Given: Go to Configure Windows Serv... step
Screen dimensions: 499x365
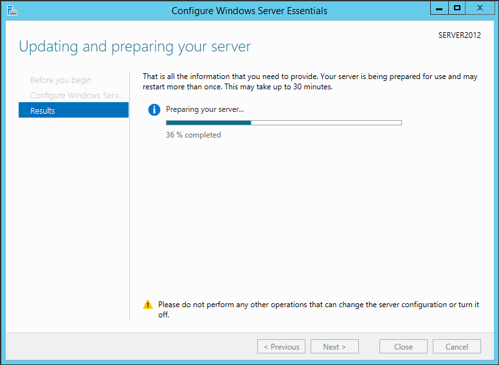Looking at the screenshot, I should [77, 95].
